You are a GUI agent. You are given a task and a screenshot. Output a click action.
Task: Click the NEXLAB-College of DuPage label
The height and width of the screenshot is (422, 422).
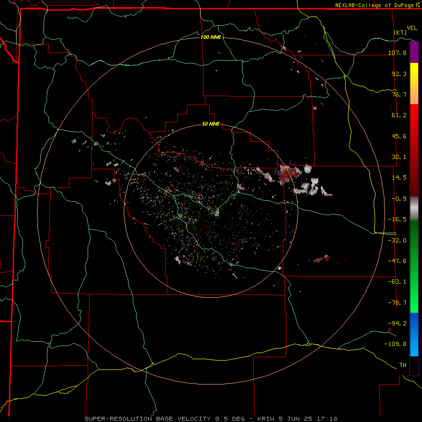(x=374, y=5)
